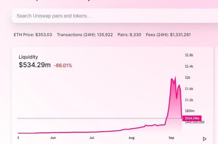
Task: Click the $2b label on price axis
Action: [x=188, y=77]
